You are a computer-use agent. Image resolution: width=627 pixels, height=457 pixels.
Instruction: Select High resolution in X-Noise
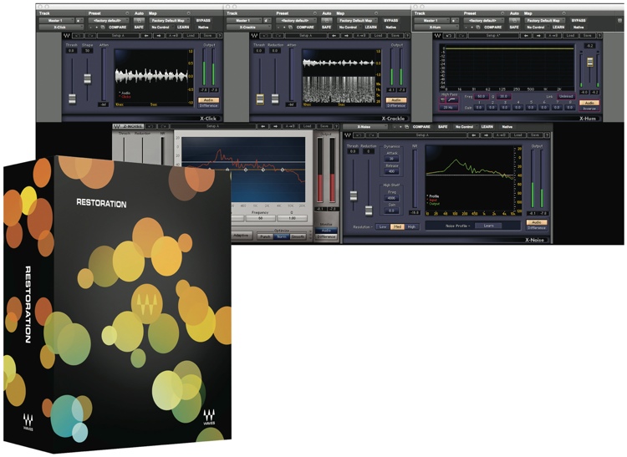[x=411, y=227]
